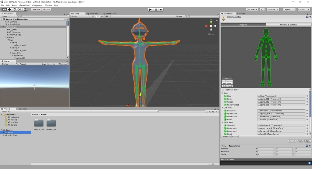Toggle Pivot handle position
The height and width of the screenshot is (169, 312).
point(36,9)
